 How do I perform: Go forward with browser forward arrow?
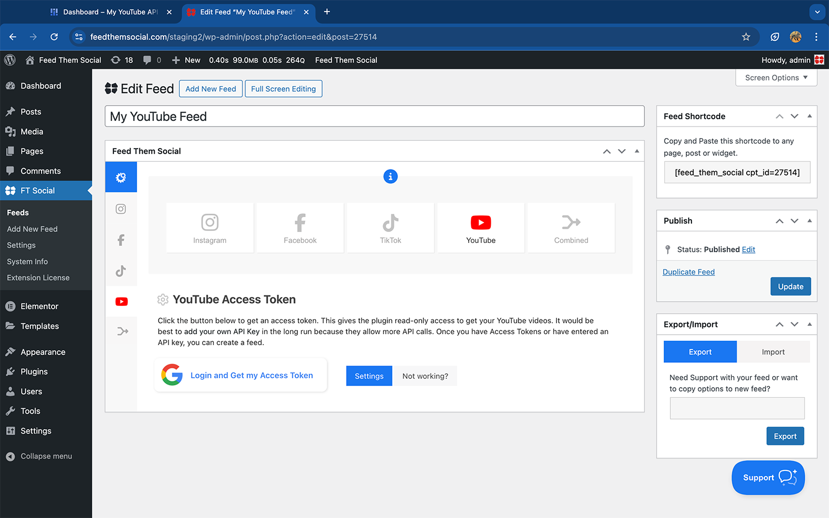point(33,36)
